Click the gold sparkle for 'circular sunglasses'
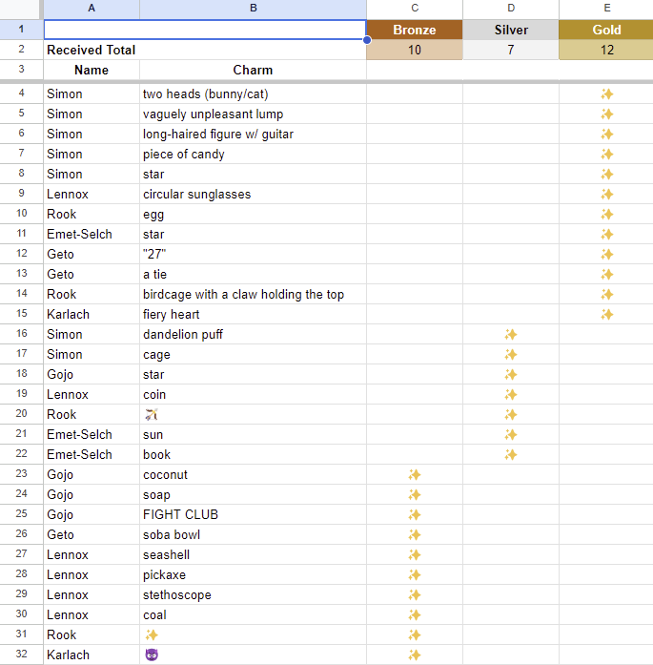Image resolution: width=653 pixels, height=665 pixels. tap(607, 195)
